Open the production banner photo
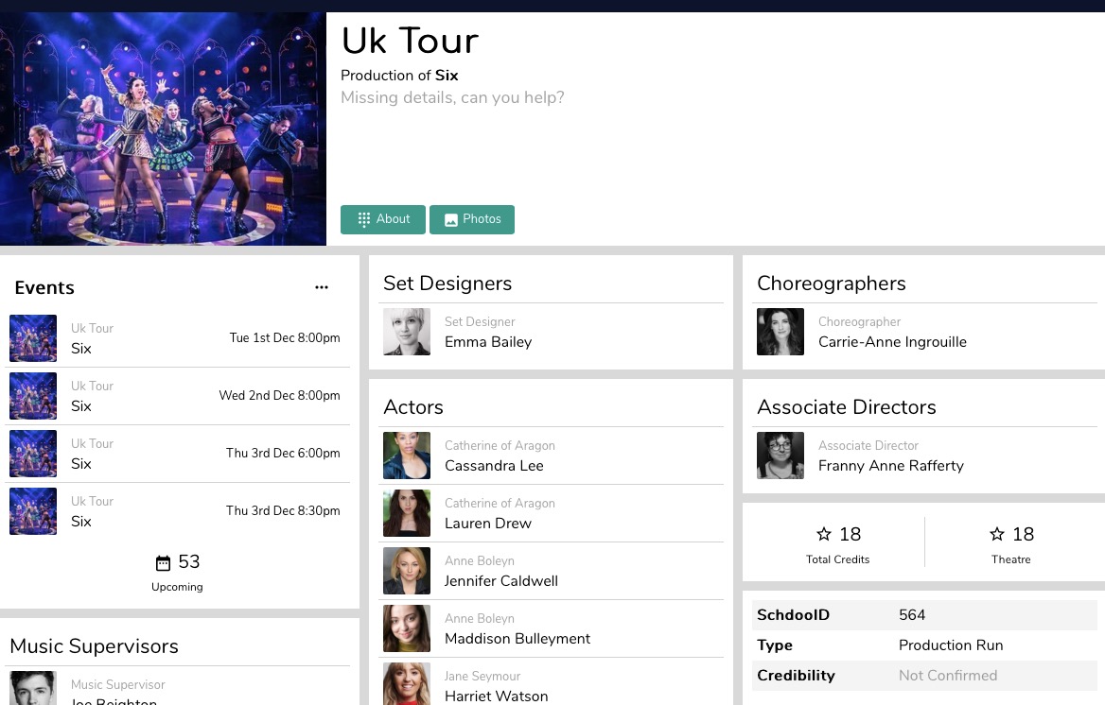 (163, 129)
